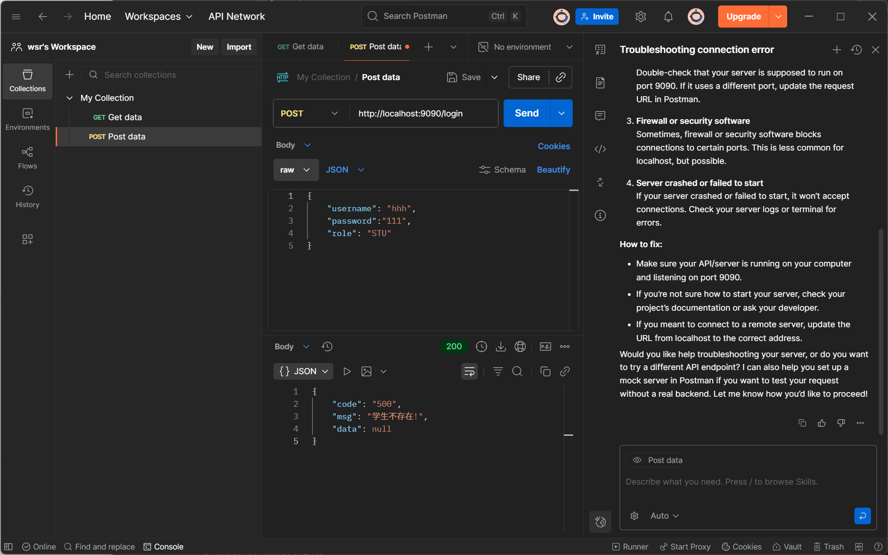Open response history clock icon
Screen dimensions: 888x555
click(x=327, y=347)
